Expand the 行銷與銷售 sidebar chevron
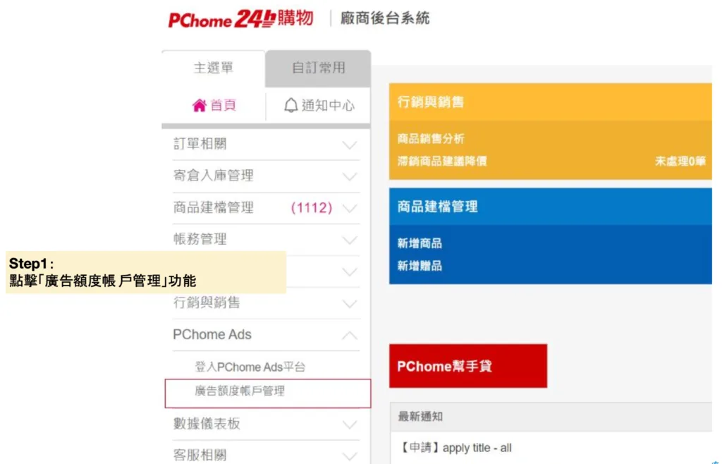 click(349, 304)
